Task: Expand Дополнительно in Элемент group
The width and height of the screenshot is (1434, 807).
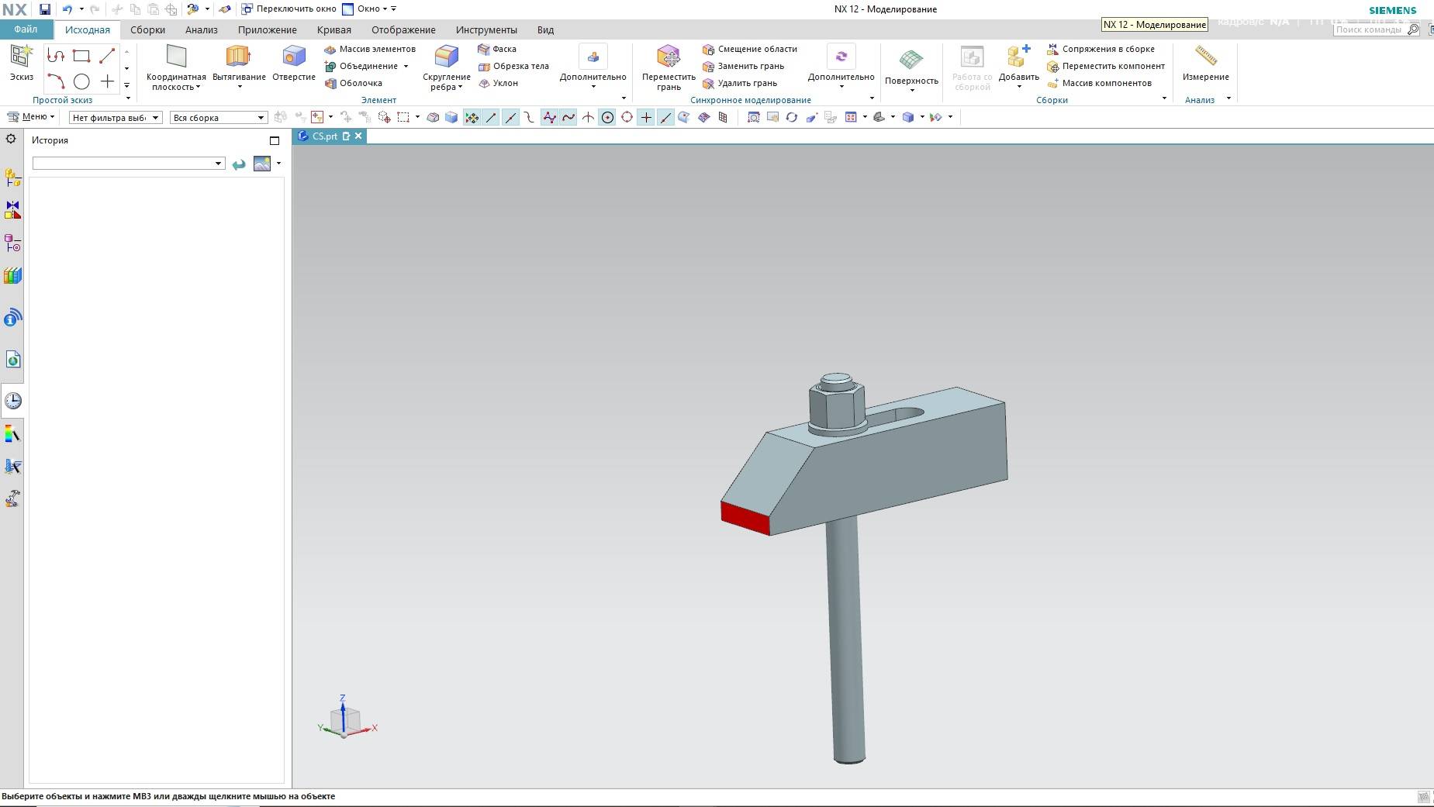Action: click(x=593, y=65)
